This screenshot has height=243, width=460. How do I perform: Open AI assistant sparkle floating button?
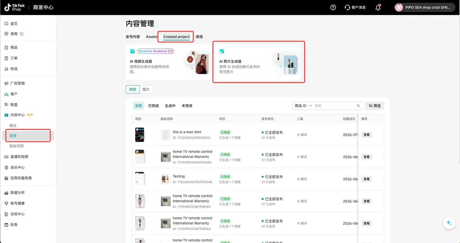[449, 223]
